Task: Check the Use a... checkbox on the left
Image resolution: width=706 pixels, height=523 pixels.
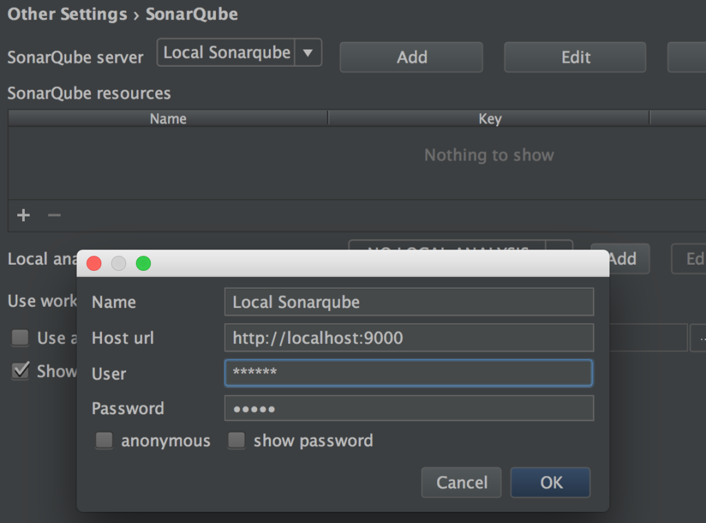Action: [20, 338]
